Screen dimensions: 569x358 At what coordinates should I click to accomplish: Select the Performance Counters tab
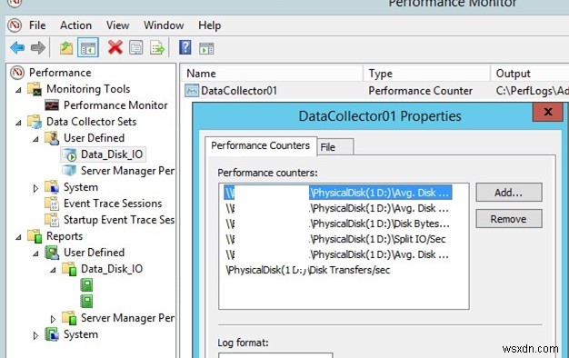click(261, 145)
